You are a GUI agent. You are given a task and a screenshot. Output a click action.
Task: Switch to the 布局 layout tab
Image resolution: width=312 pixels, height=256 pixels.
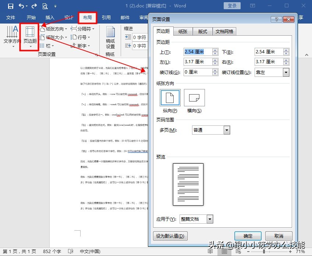click(87, 18)
